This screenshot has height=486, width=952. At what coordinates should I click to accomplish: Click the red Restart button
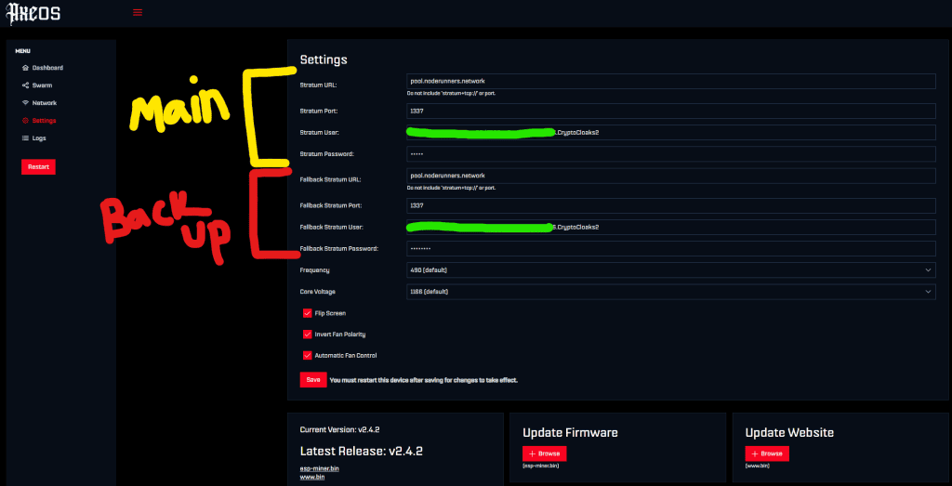click(x=38, y=167)
